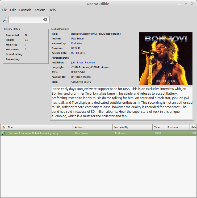Screen dimensions: 197x198
Task: Sort table by Time column header
Action: point(159,127)
